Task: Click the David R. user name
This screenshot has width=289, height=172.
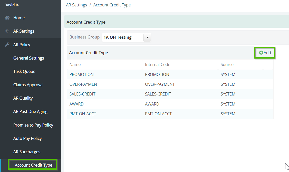Action: (x=12, y=5)
